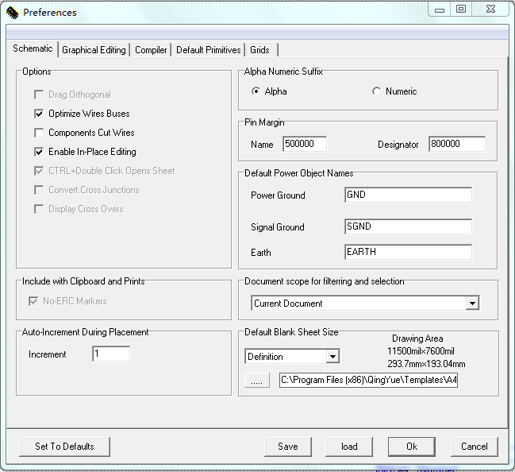Expand the Default Blank Sheet Size dropdown
The width and height of the screenshot is (515, 472).
click(332, 357)
